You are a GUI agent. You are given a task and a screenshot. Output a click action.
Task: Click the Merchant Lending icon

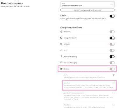61,56
